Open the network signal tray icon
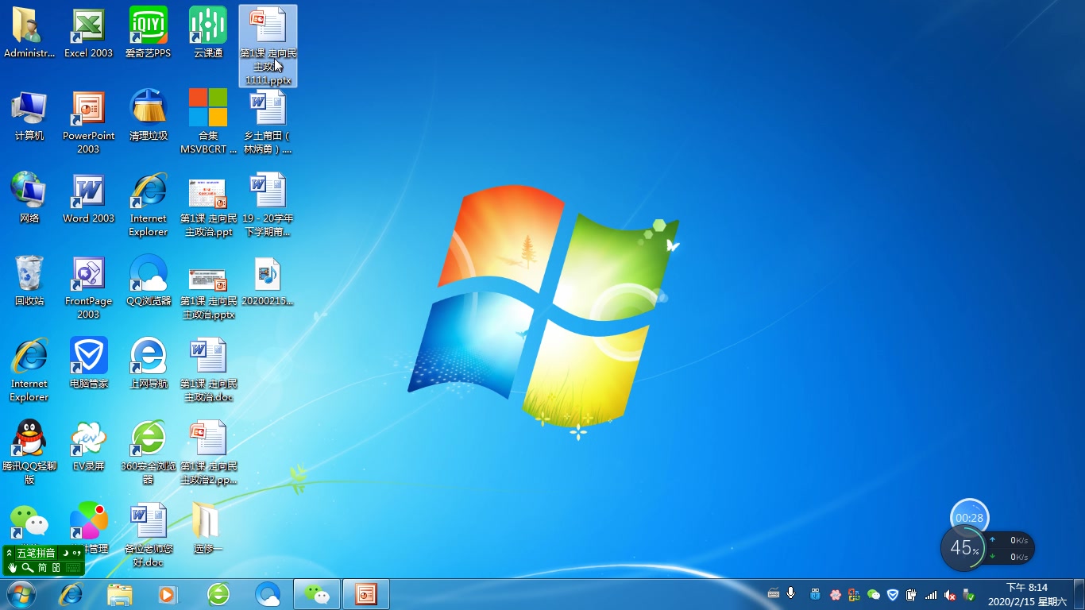Viewport: 1085px width, 610px height. [931, 594]
